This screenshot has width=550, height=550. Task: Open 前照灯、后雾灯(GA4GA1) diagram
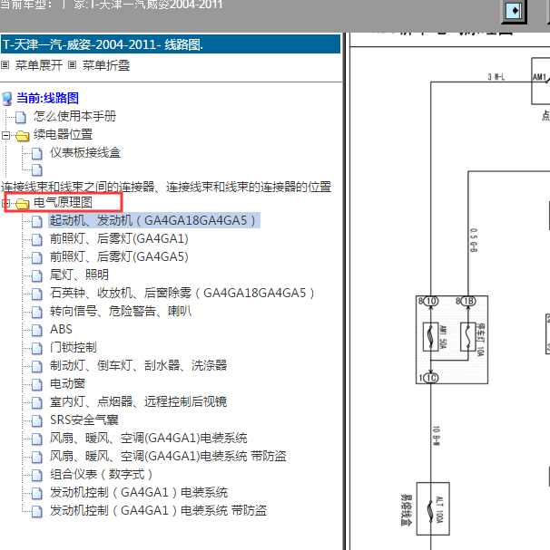(119, 238)
